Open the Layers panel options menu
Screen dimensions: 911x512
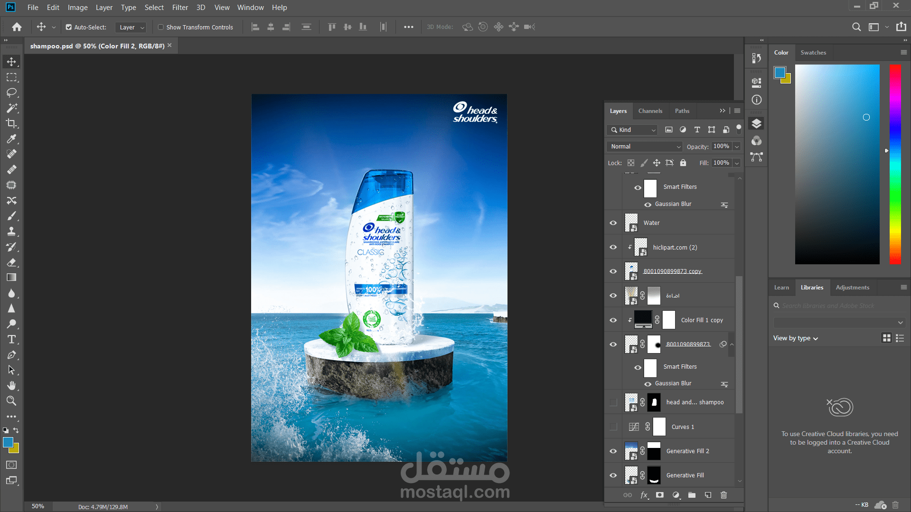[x=737, y=111]
